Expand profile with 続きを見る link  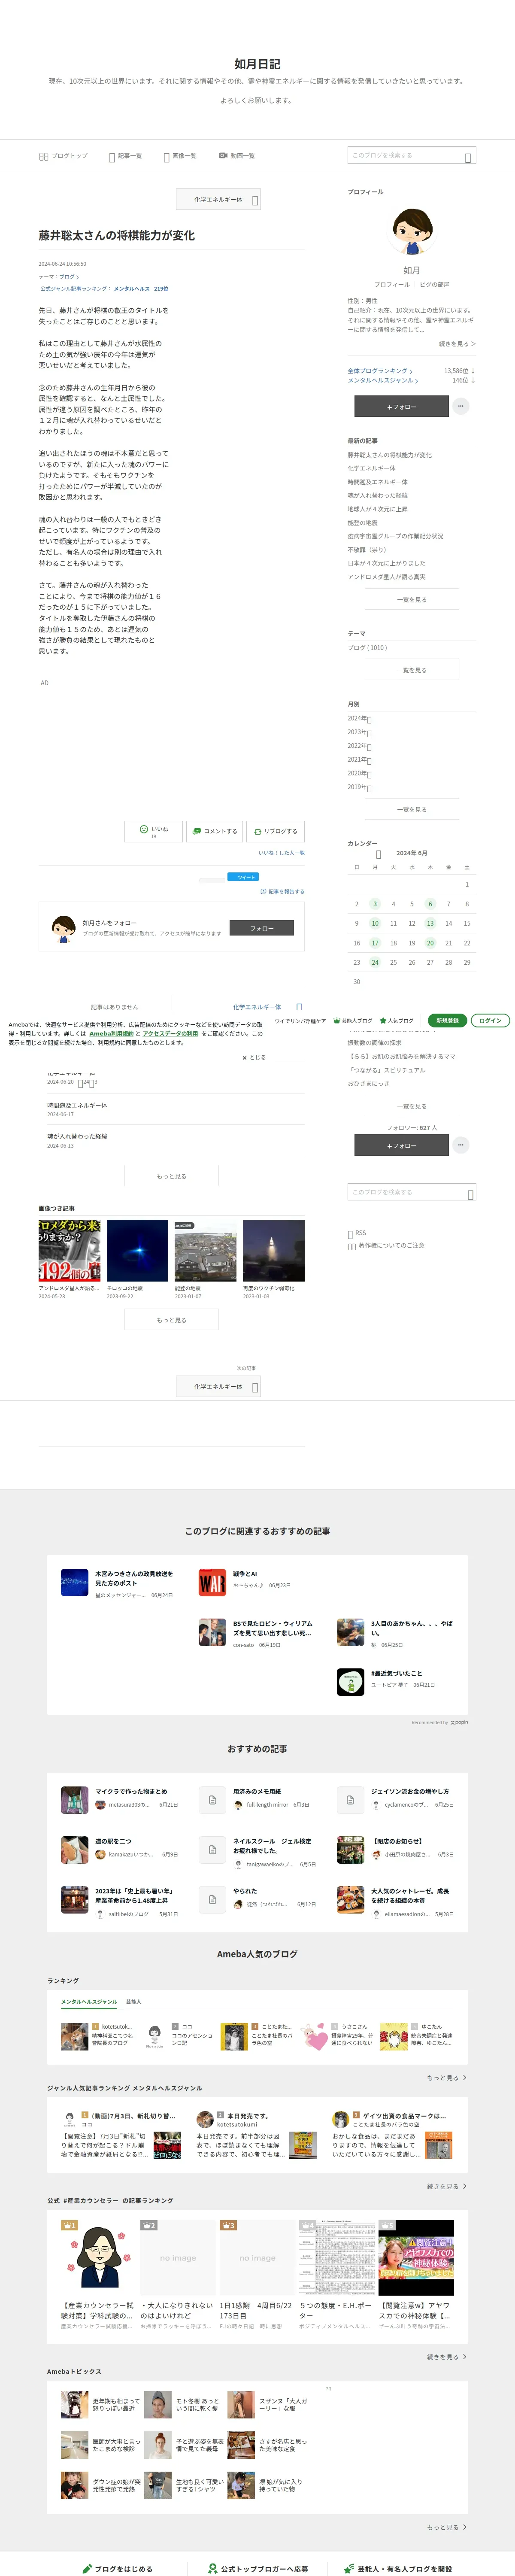click(x=457, y=343)
